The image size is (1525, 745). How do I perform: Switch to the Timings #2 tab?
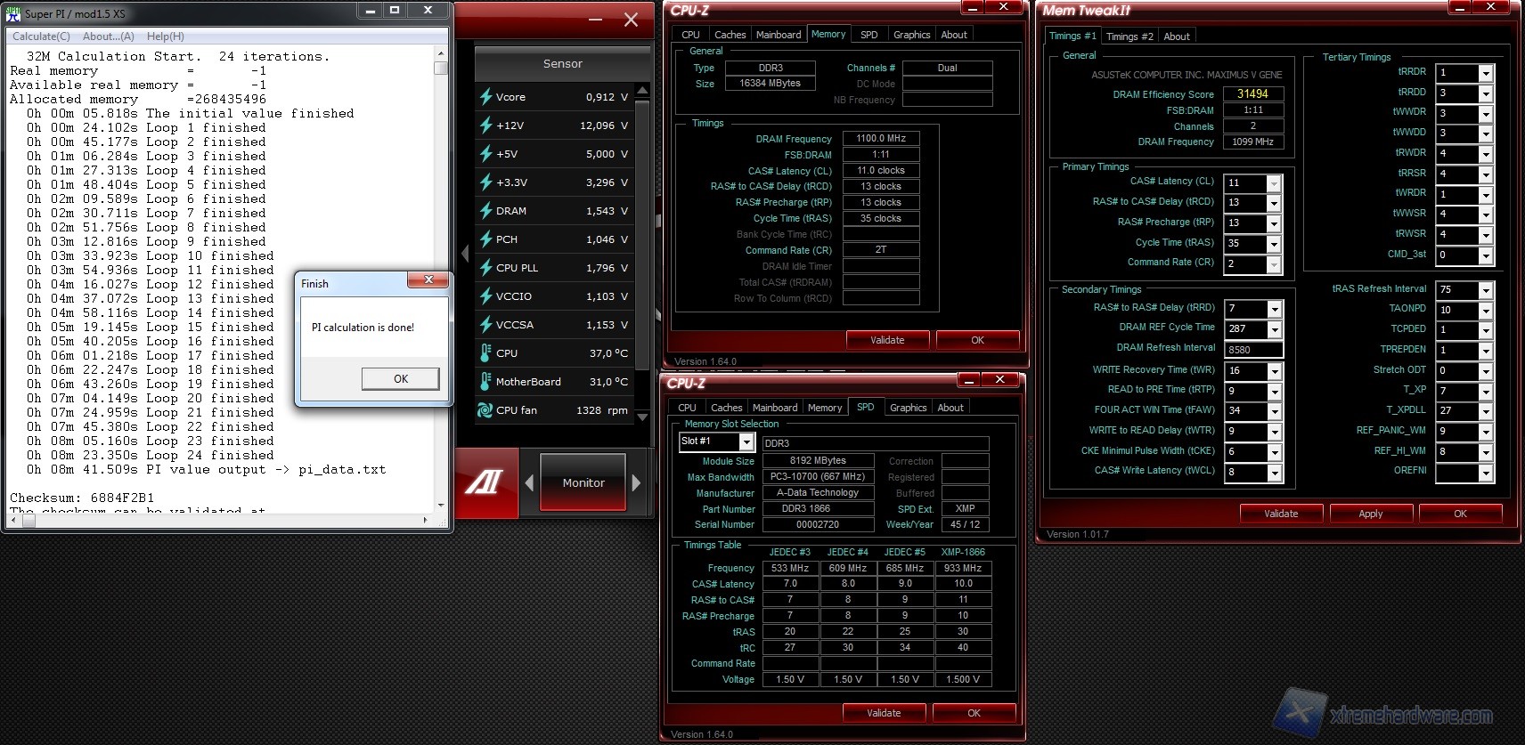coord(1129,36)
